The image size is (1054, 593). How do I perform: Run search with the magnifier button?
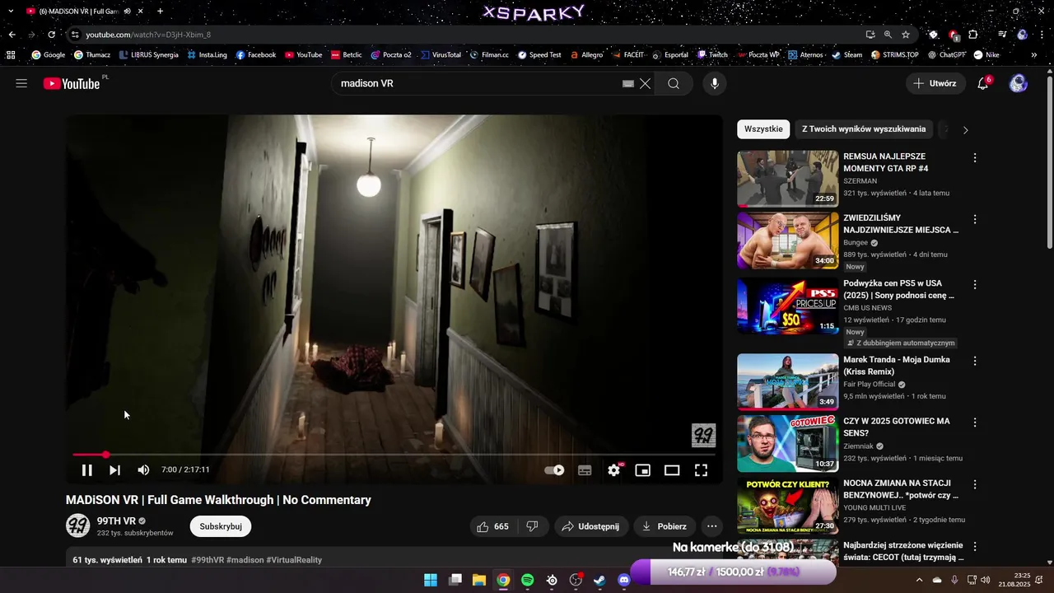[x=674, y=83]
